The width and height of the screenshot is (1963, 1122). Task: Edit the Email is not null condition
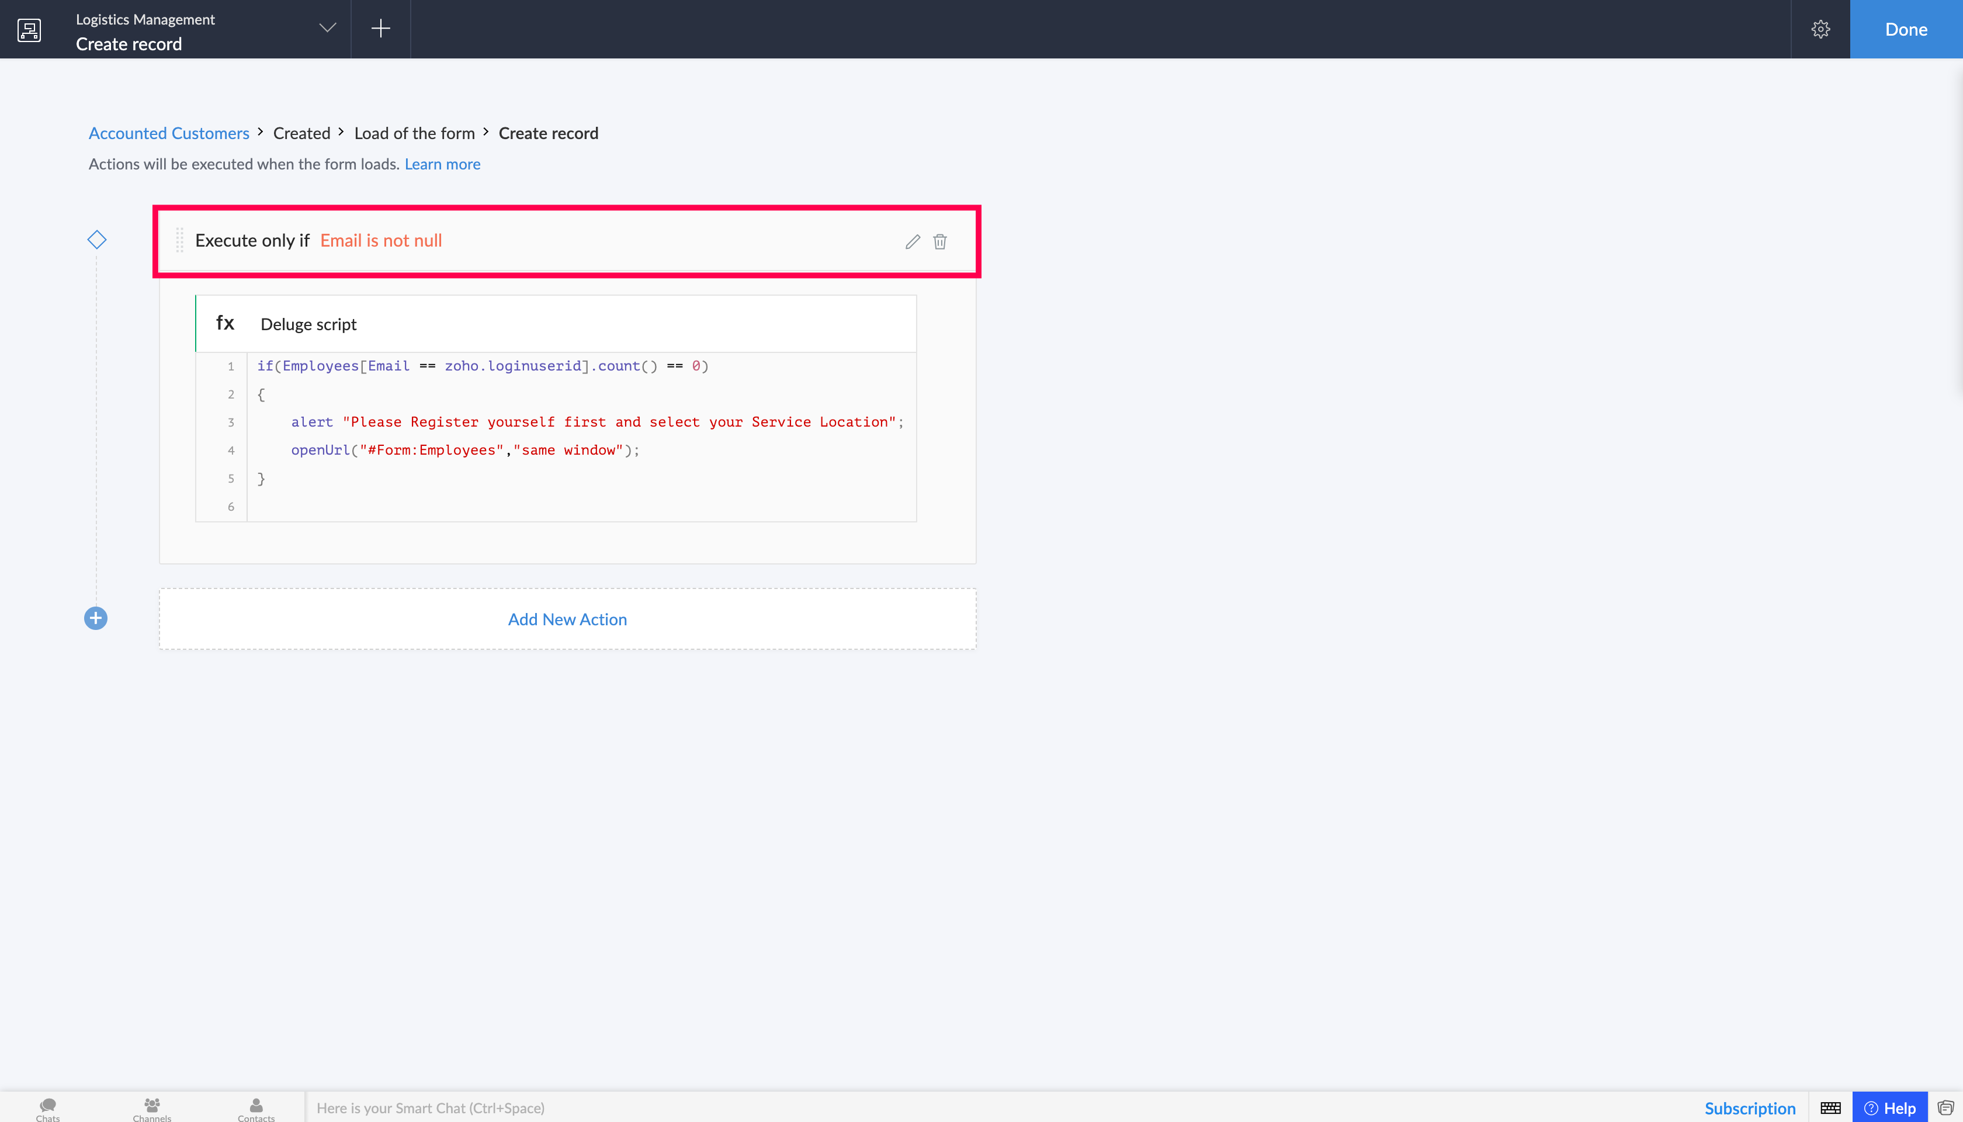pos(912,242)
